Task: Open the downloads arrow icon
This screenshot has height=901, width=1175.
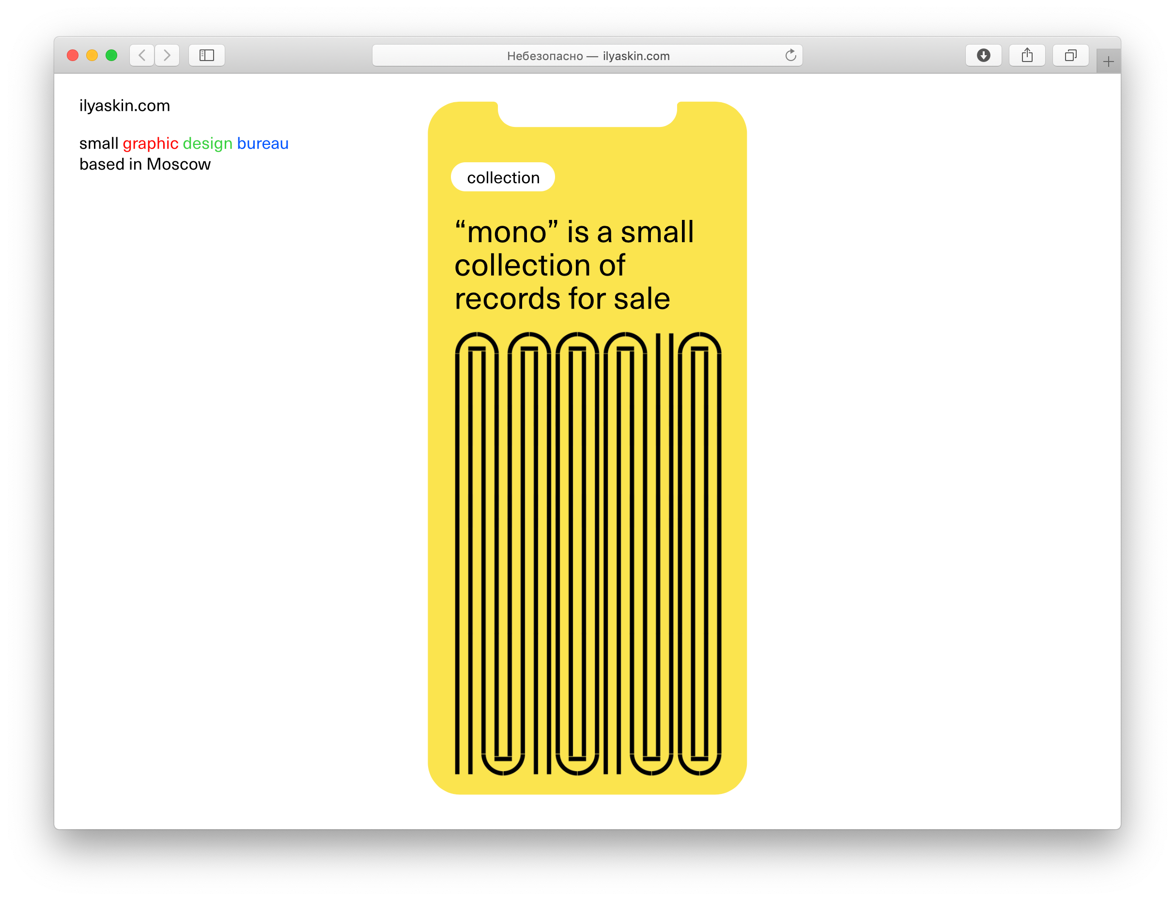Action: pos(983,55)
